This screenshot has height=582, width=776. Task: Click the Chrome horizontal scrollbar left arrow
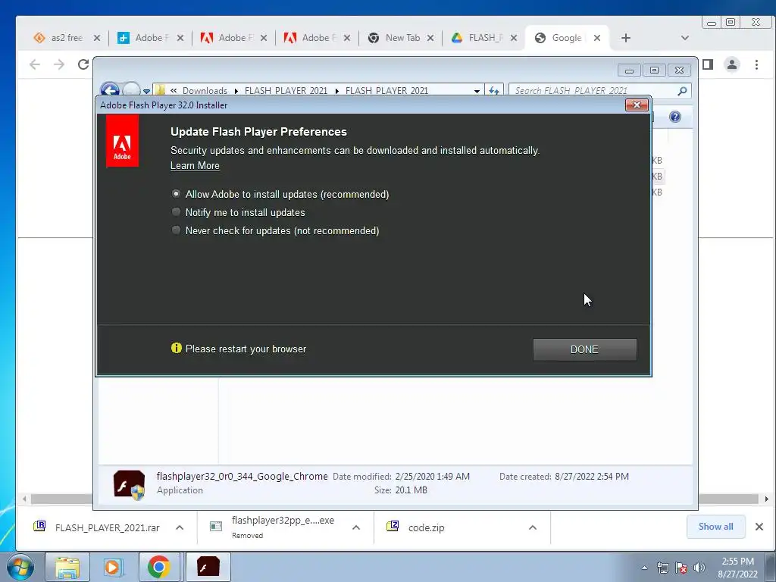(23, 499)
